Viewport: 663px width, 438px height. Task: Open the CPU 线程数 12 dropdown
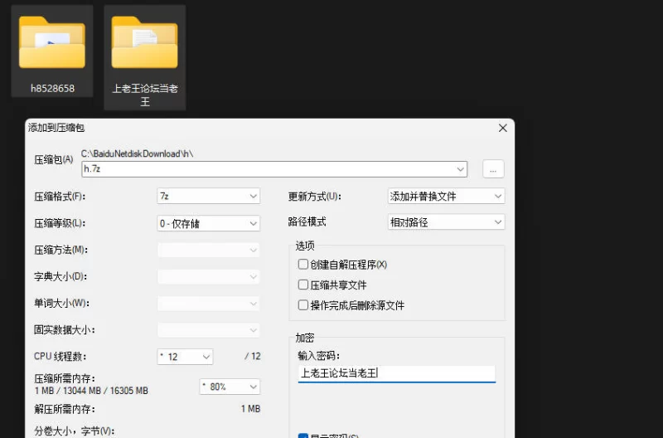pyautogui.click(x=185, y=357)
